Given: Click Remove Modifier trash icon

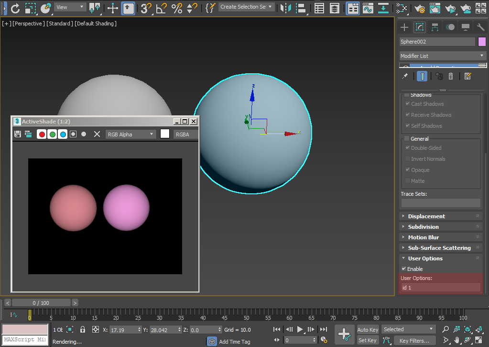Looking at the screenshot, I should click(x=451, y=76).
